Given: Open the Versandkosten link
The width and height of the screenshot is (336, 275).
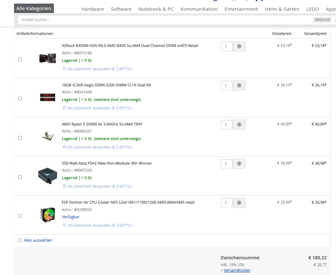Looking at the screenshot, I should click(x=237, y=270).
